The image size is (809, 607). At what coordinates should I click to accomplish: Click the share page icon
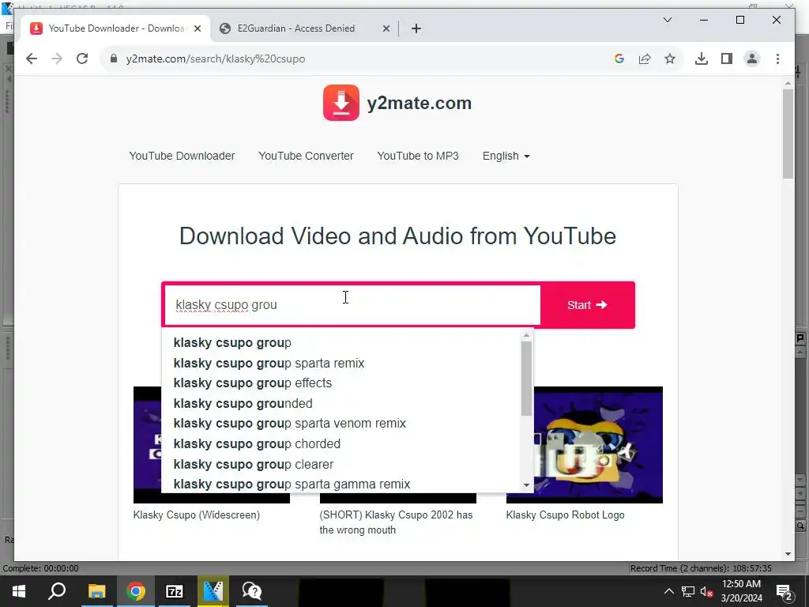[645, 58]
